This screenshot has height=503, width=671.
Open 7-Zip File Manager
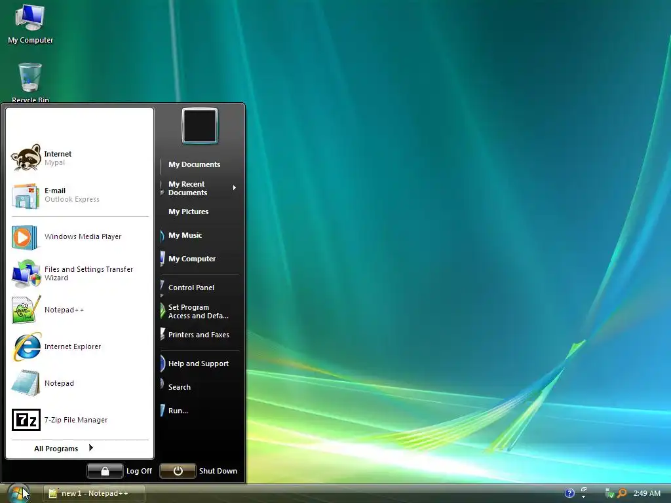[x=79, y=420]
